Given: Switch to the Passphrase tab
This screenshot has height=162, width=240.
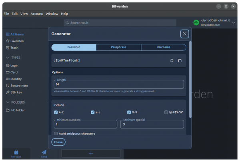Looking at the screenshot, I should click(118, 47).
